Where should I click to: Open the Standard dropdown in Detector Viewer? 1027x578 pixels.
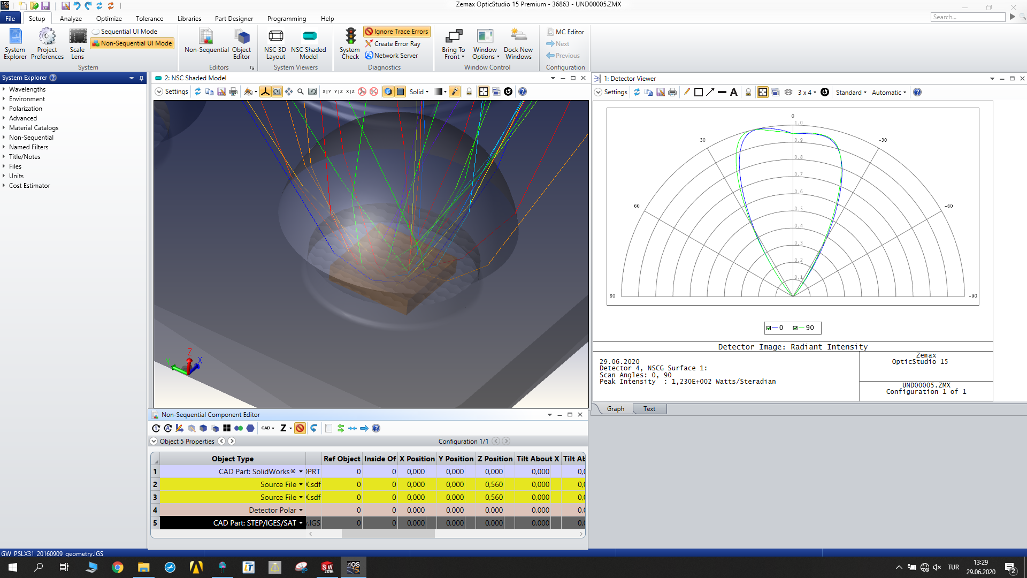click(851, 92)
